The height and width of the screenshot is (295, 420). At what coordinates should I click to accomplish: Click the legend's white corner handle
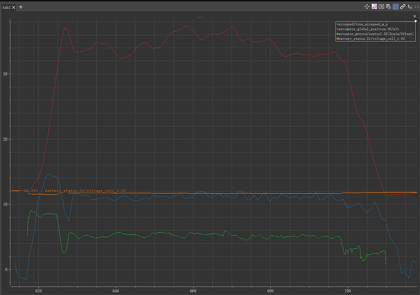click(415, 21)
